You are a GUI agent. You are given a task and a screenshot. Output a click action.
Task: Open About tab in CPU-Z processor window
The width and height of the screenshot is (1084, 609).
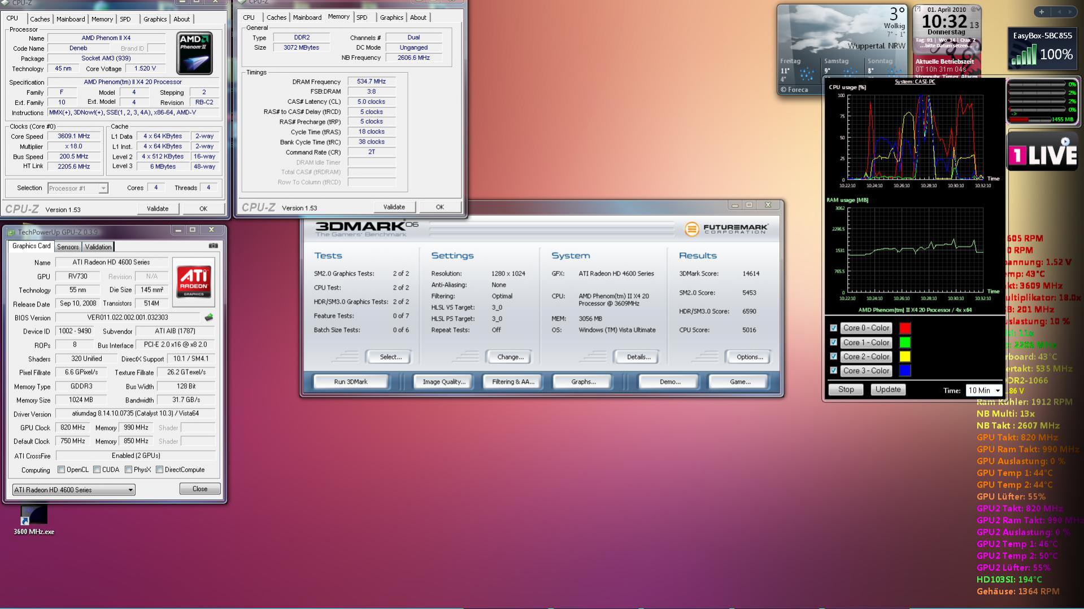click(182, 19)
